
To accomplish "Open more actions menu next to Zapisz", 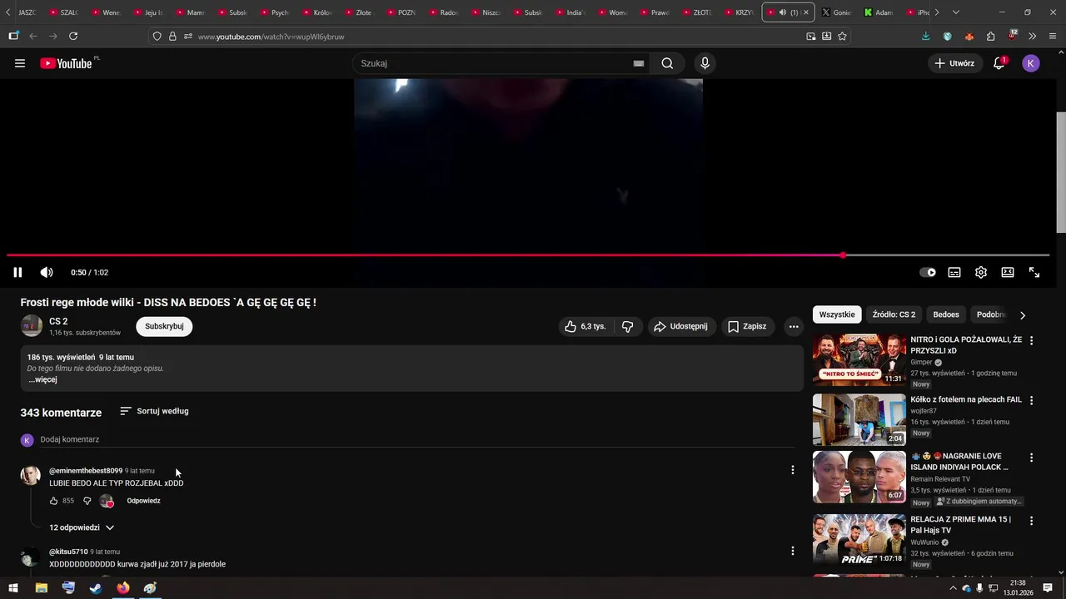I will pos(794,327).
